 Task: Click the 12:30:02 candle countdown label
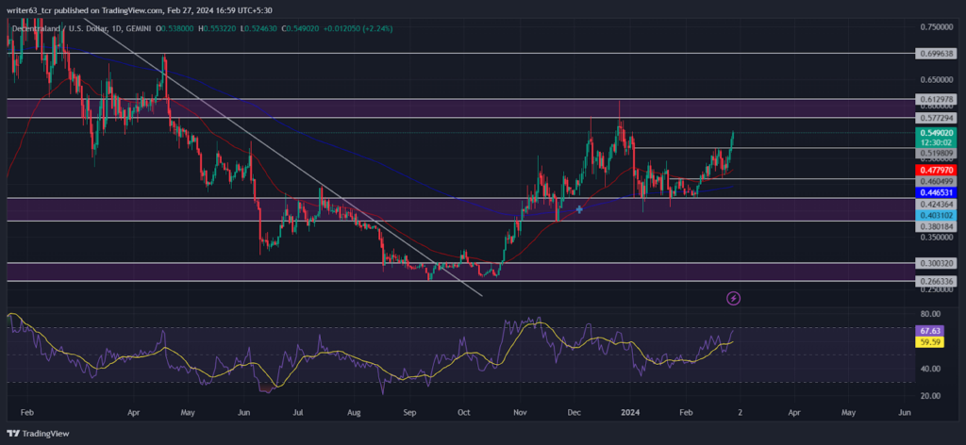click(x=937, y=141)
